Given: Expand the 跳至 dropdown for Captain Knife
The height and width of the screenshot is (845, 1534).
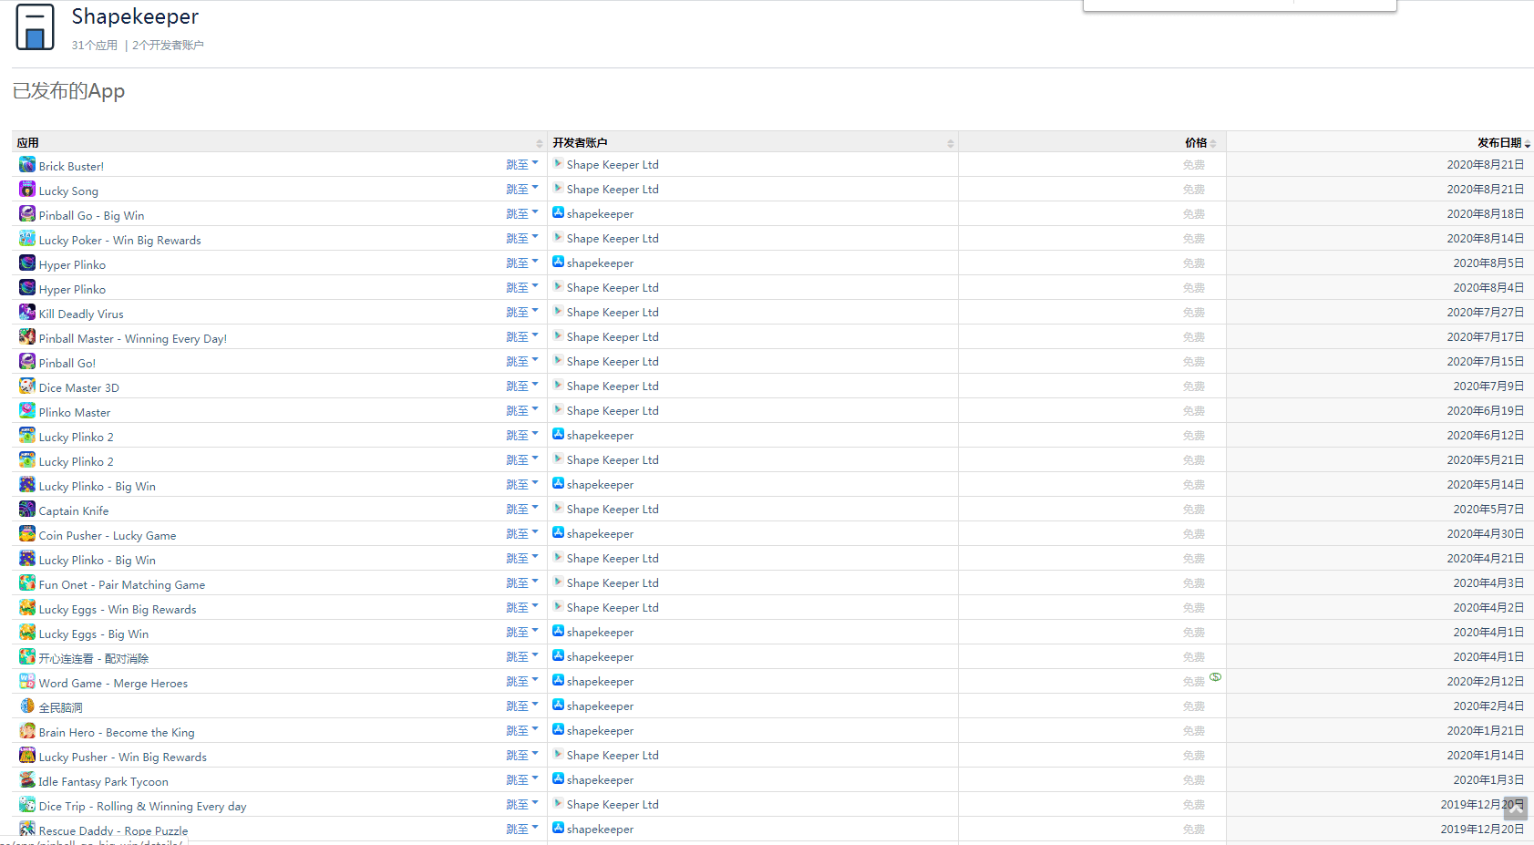Looking at the screenshot, I should click(522, 510).
